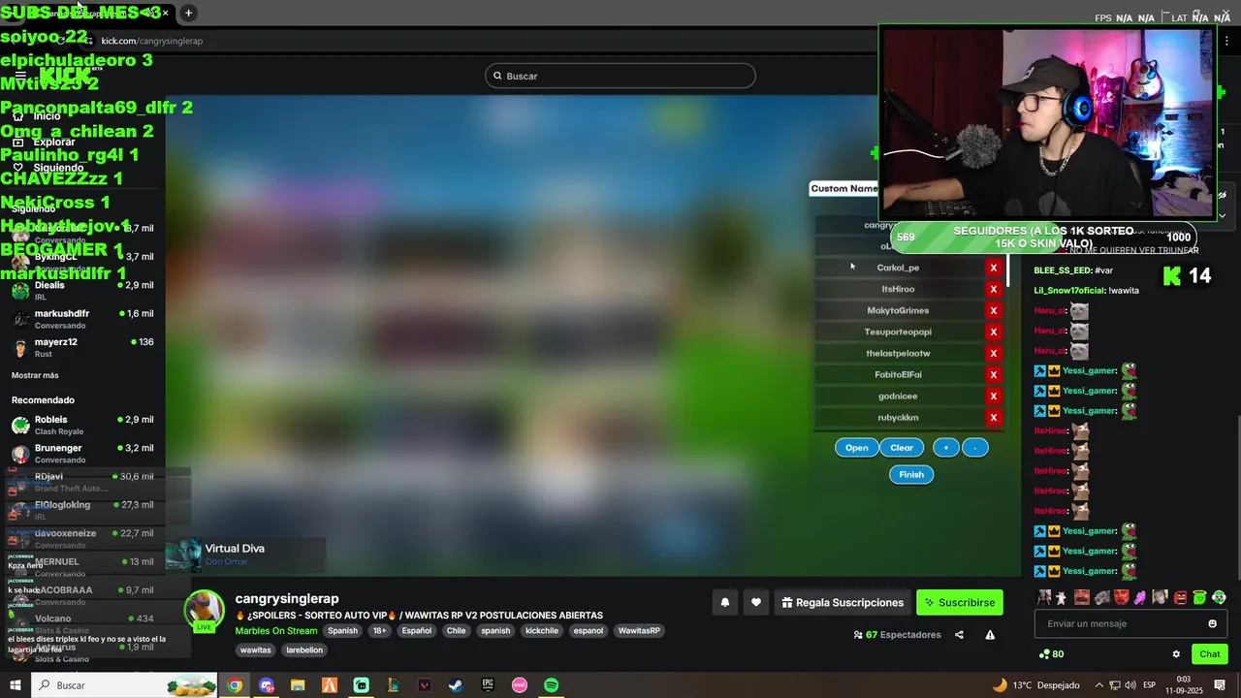
Task: Follow the channel with the heart icon
Action: click(x=756, y=602)
